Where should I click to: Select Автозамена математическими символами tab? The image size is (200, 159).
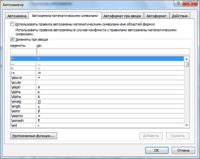pos(65,16)
